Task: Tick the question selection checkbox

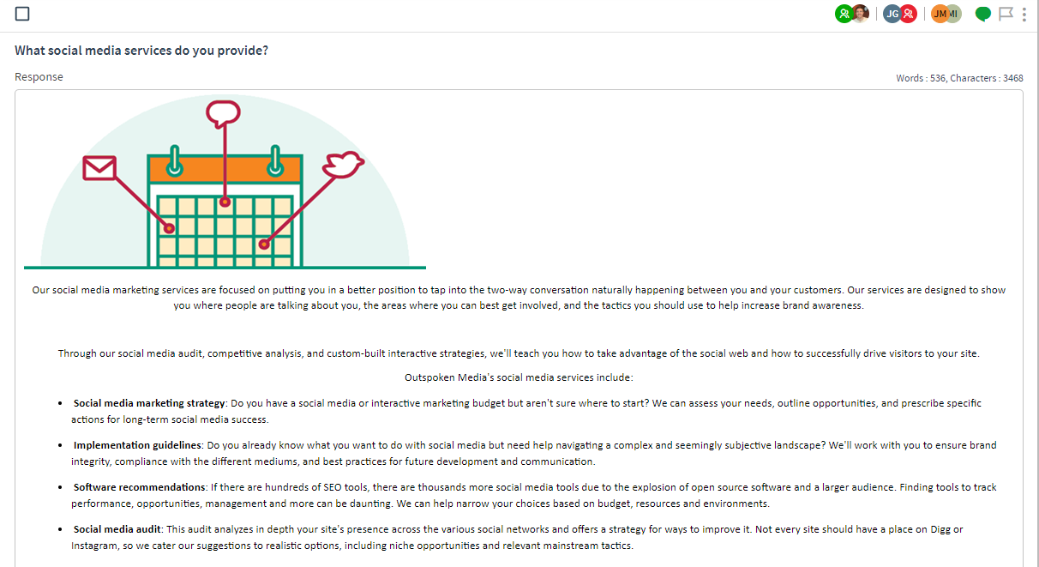Action: (22, 14)
